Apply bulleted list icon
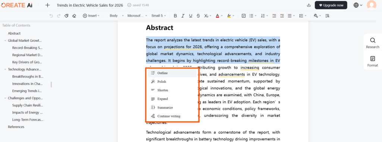This screenshot has width=382, height=142. 251,16
